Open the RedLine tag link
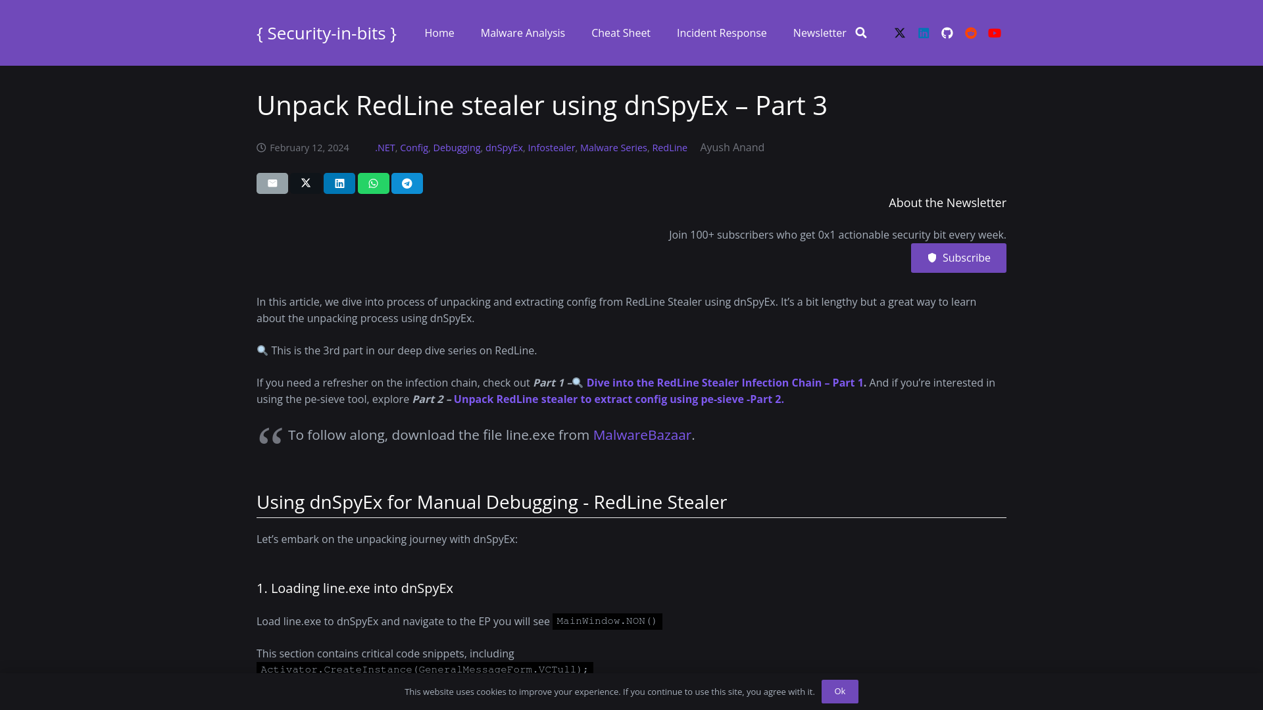The width and height of the screenshot is (1263, 710). (670, 148)
